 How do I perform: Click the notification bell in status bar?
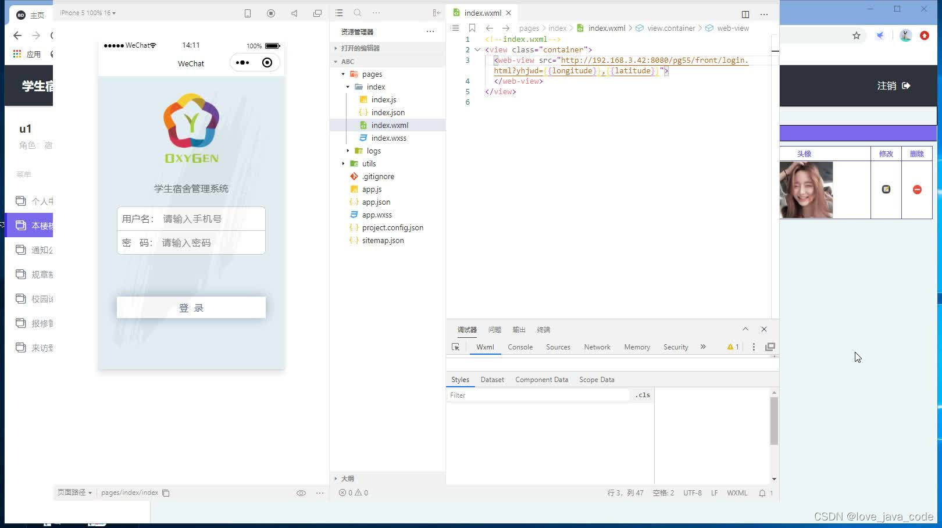tap(762, 493)
